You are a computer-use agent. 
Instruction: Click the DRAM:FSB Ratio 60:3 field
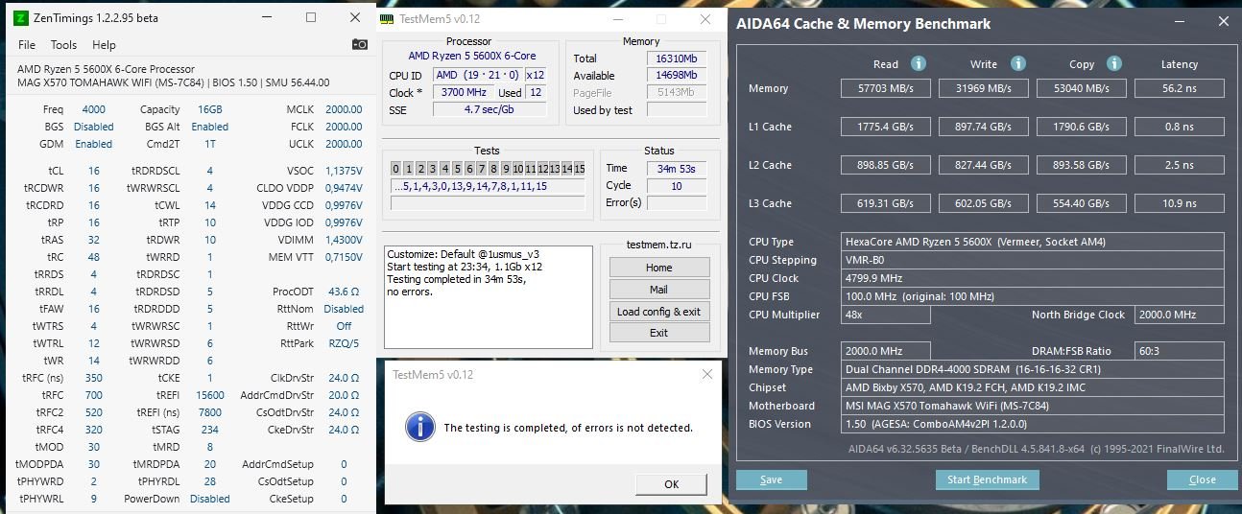(1179, 351)
